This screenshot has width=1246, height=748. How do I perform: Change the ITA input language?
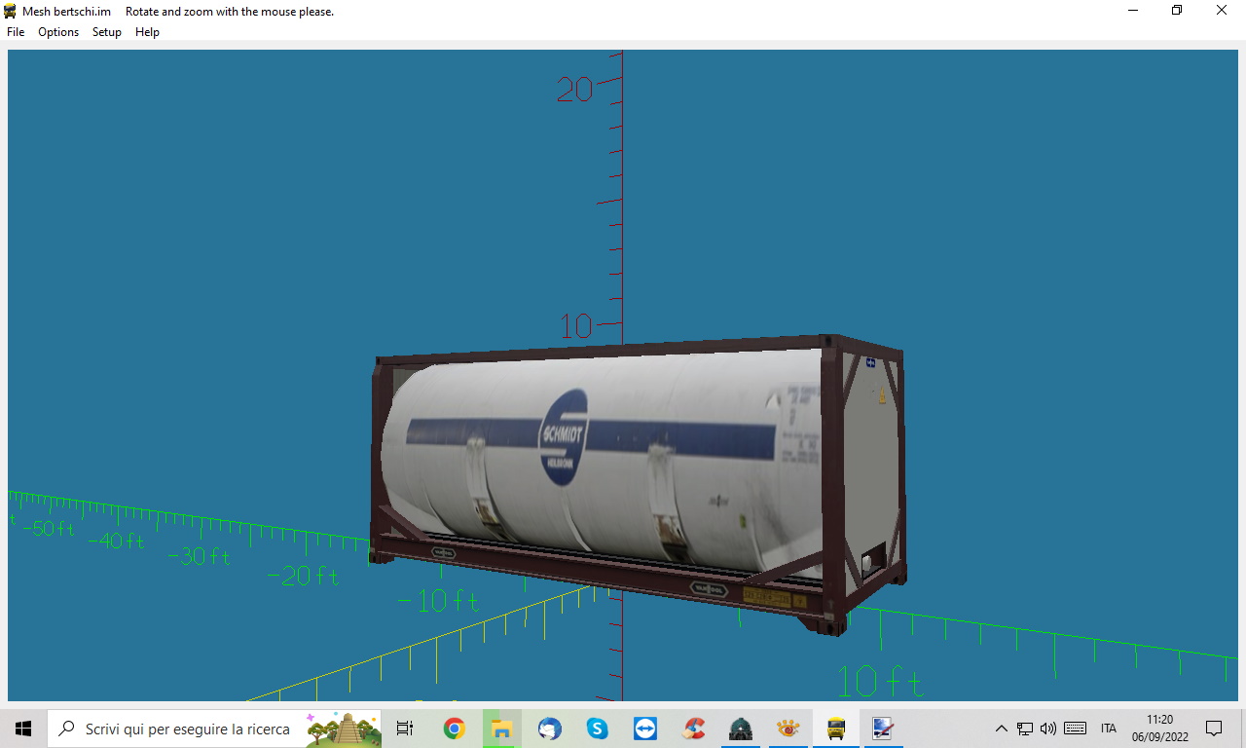pyautogui.click(x=1109, y=729)
